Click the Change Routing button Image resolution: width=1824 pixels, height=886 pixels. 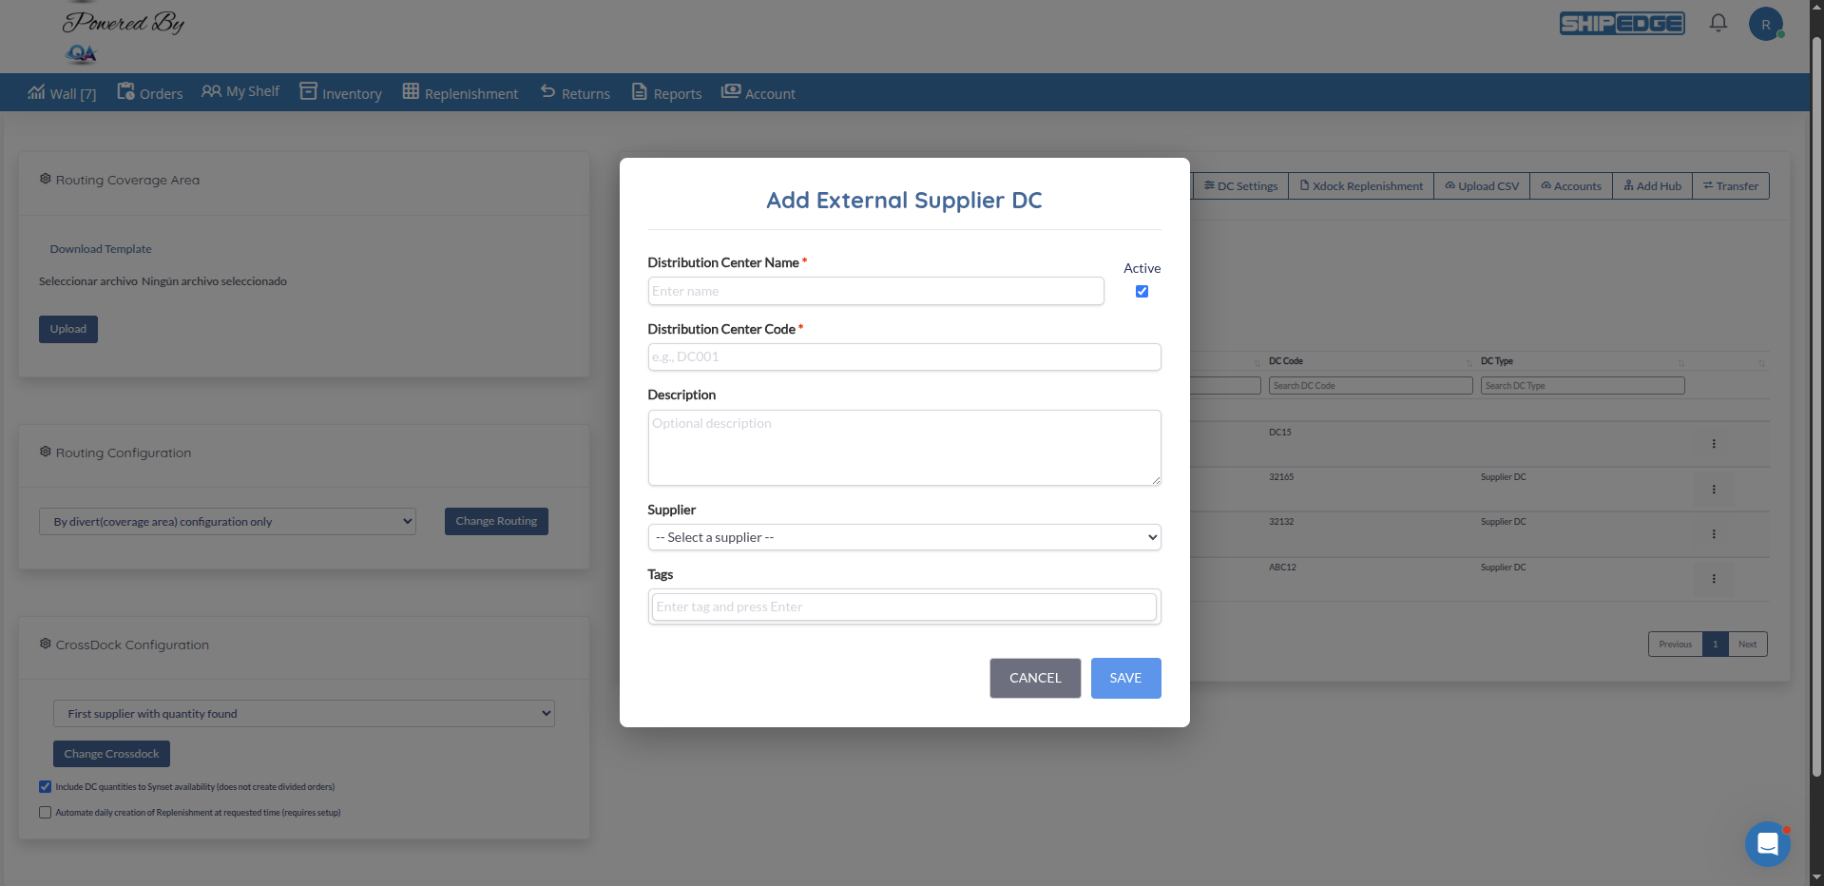tap(496, 521)
